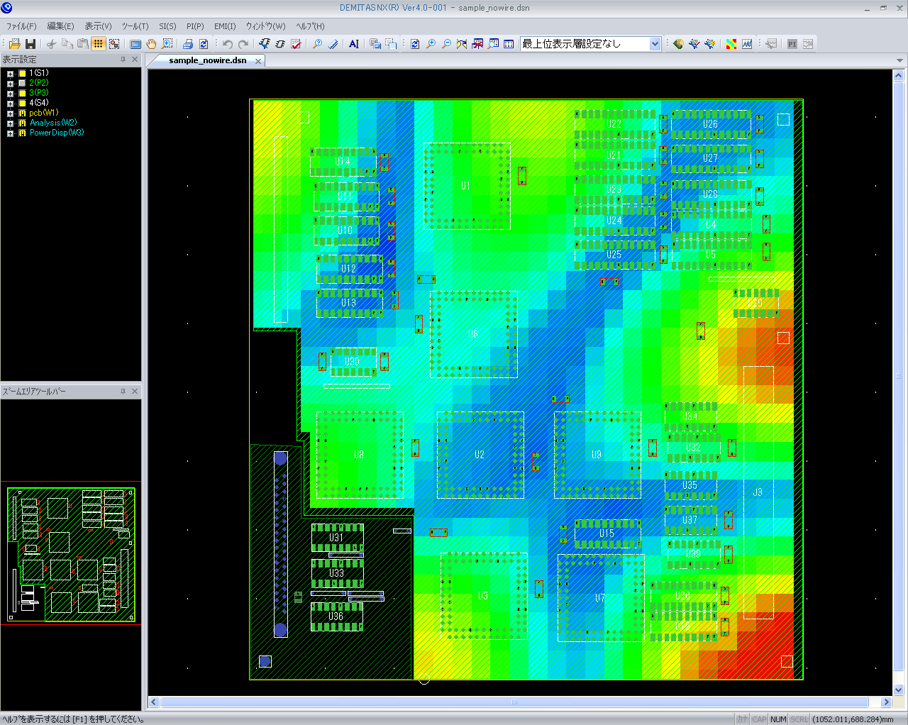Open the top display layer dropdown
The width and height of the screenshot is (908, 725).
pos(655,44)
